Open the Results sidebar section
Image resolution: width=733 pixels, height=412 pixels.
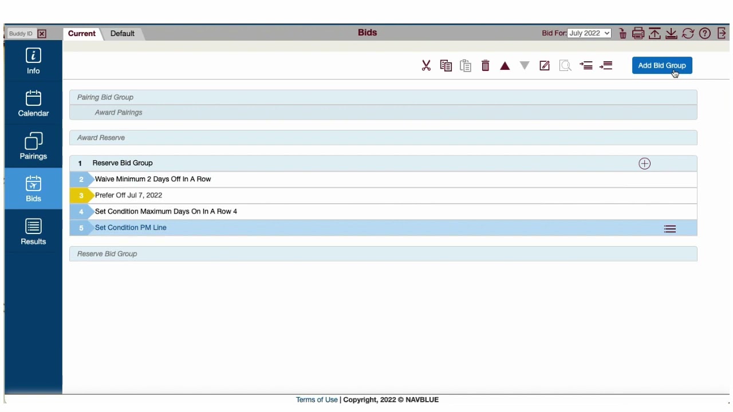point(33,232)
